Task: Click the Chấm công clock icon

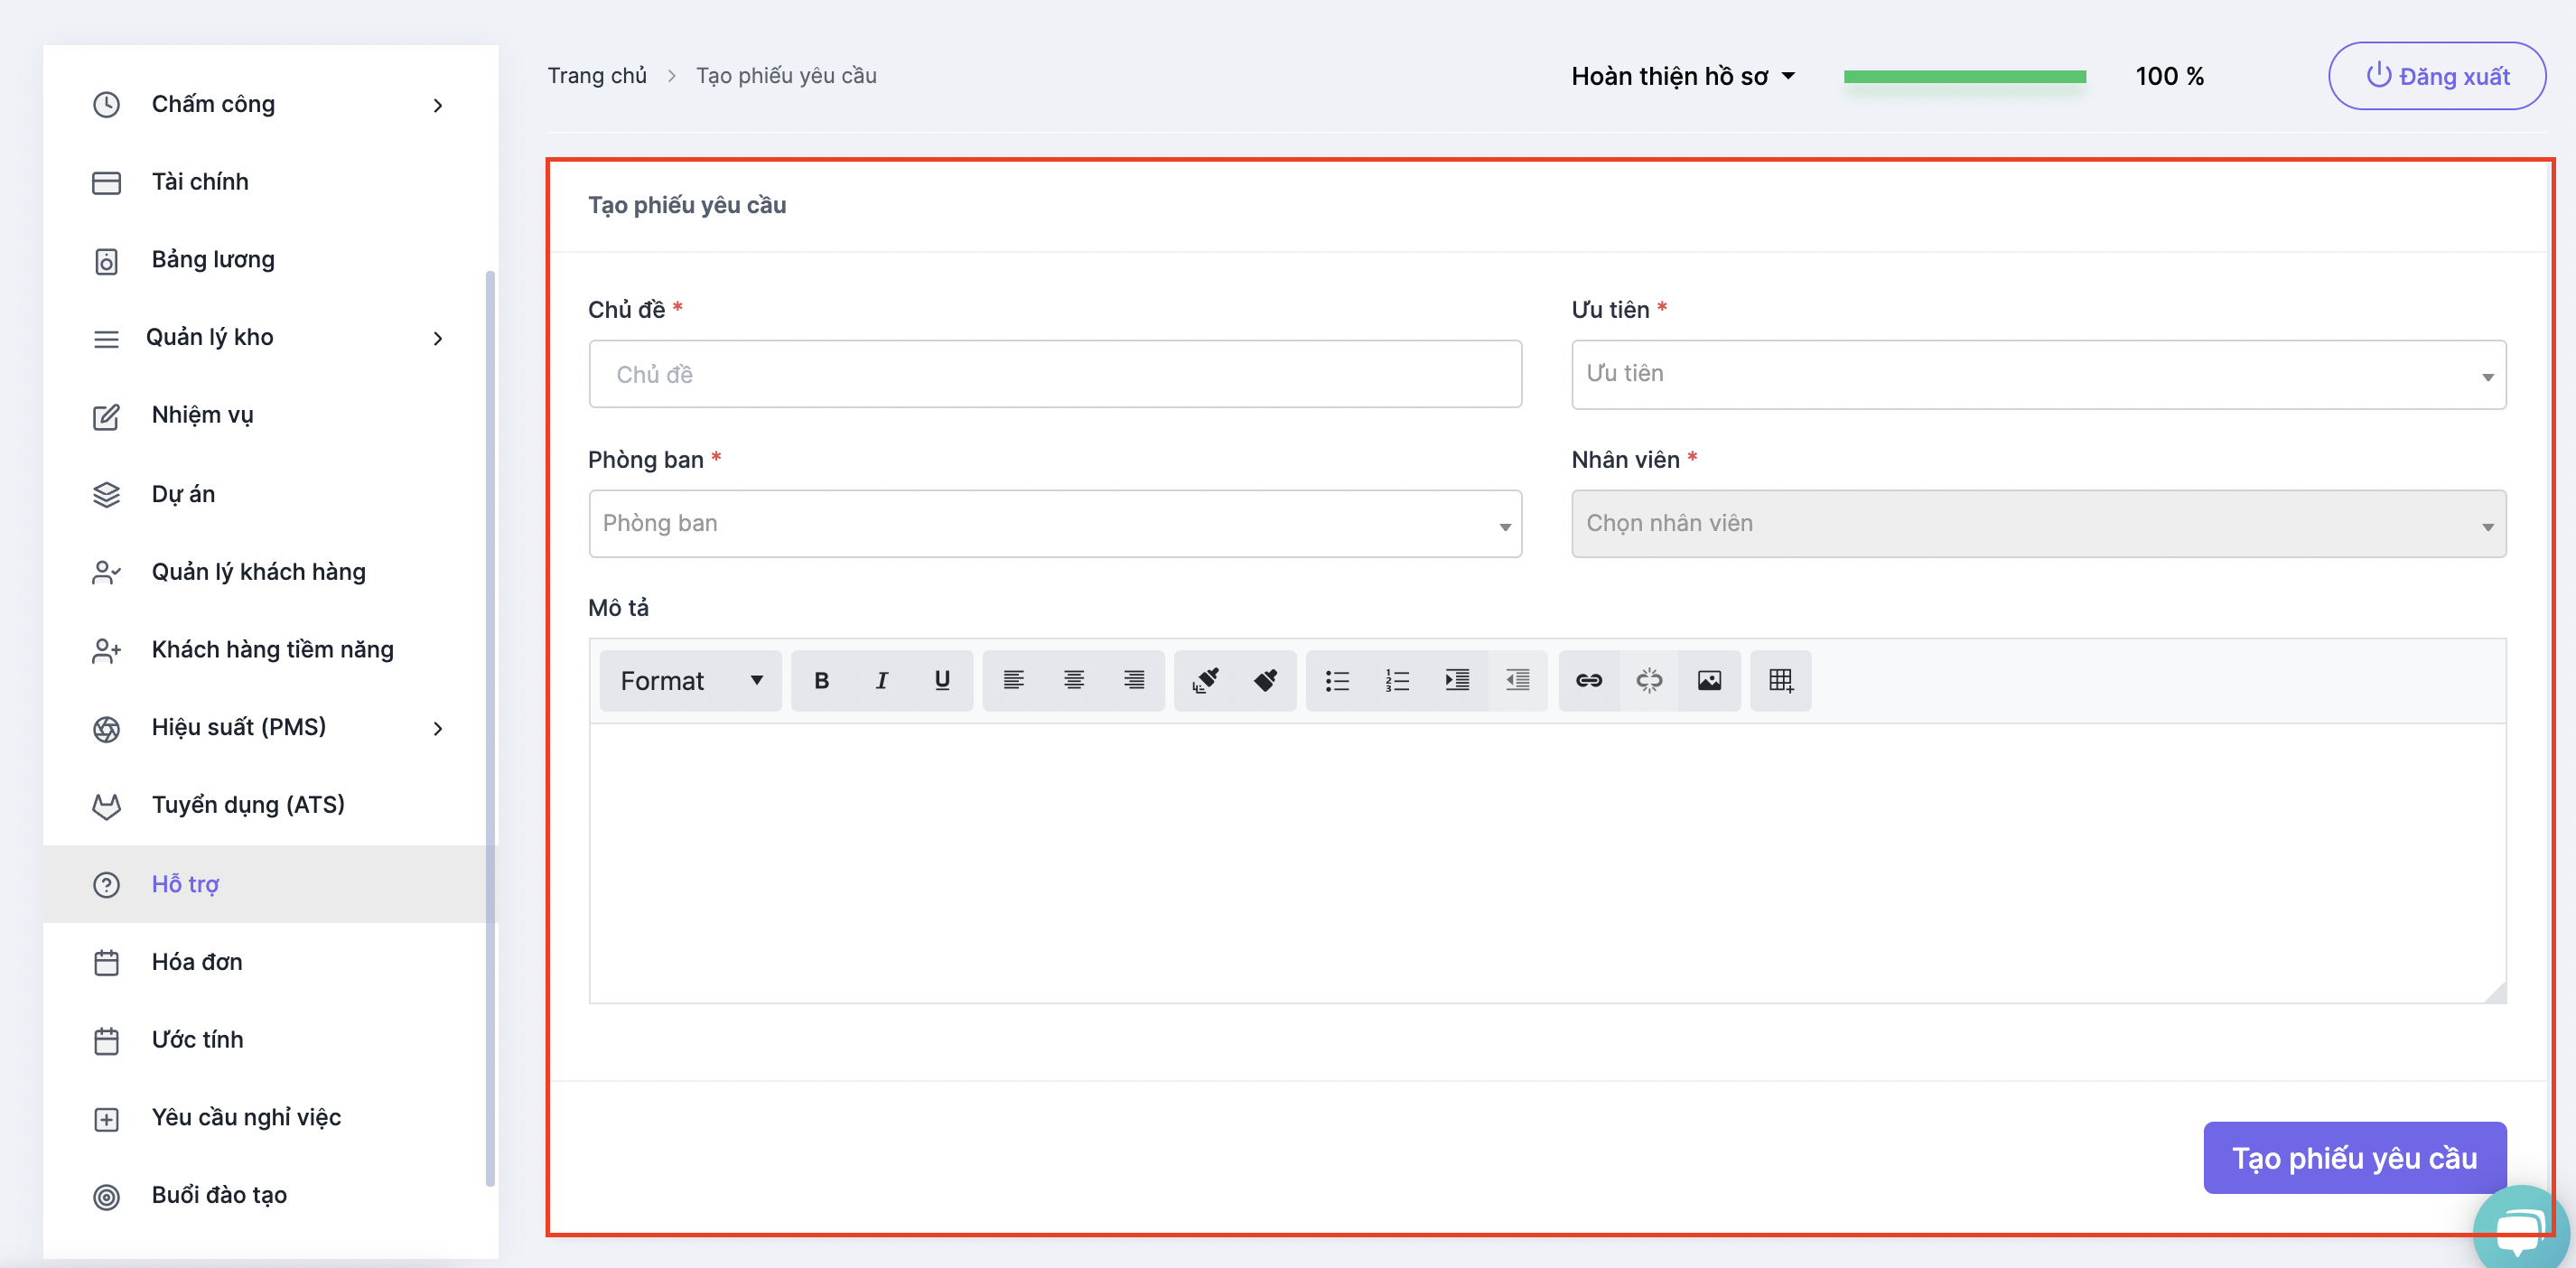Action: click(x=106, y=105)
